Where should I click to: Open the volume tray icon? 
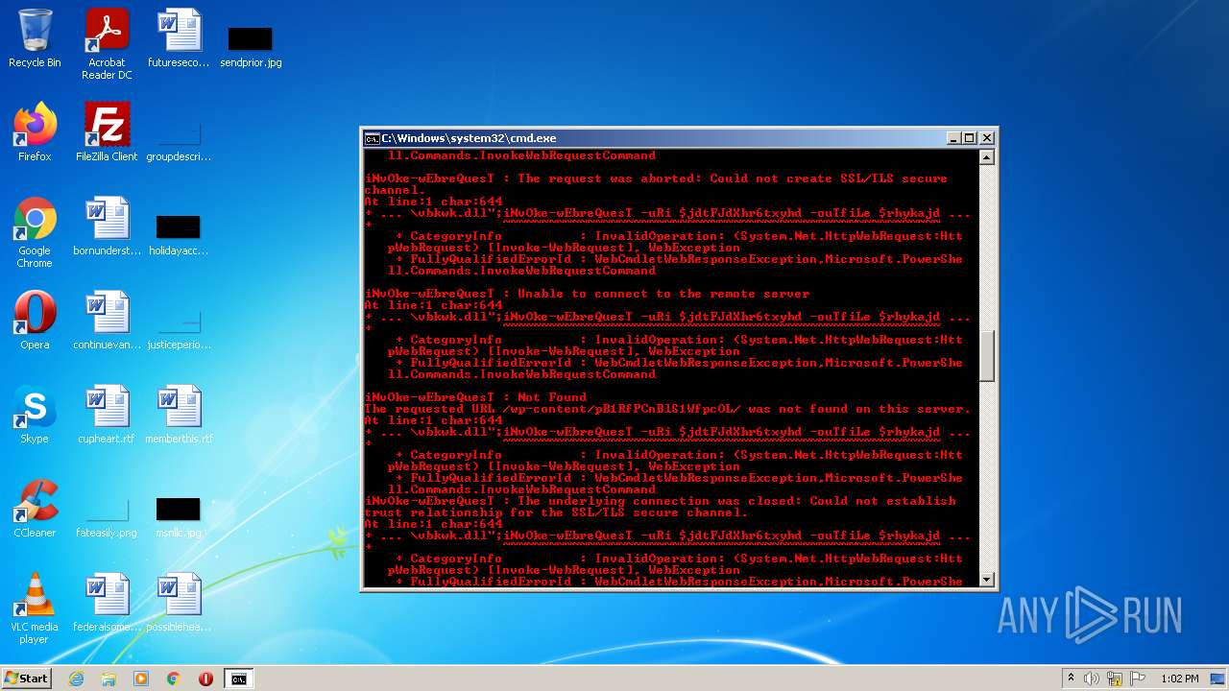(1092, 679)
